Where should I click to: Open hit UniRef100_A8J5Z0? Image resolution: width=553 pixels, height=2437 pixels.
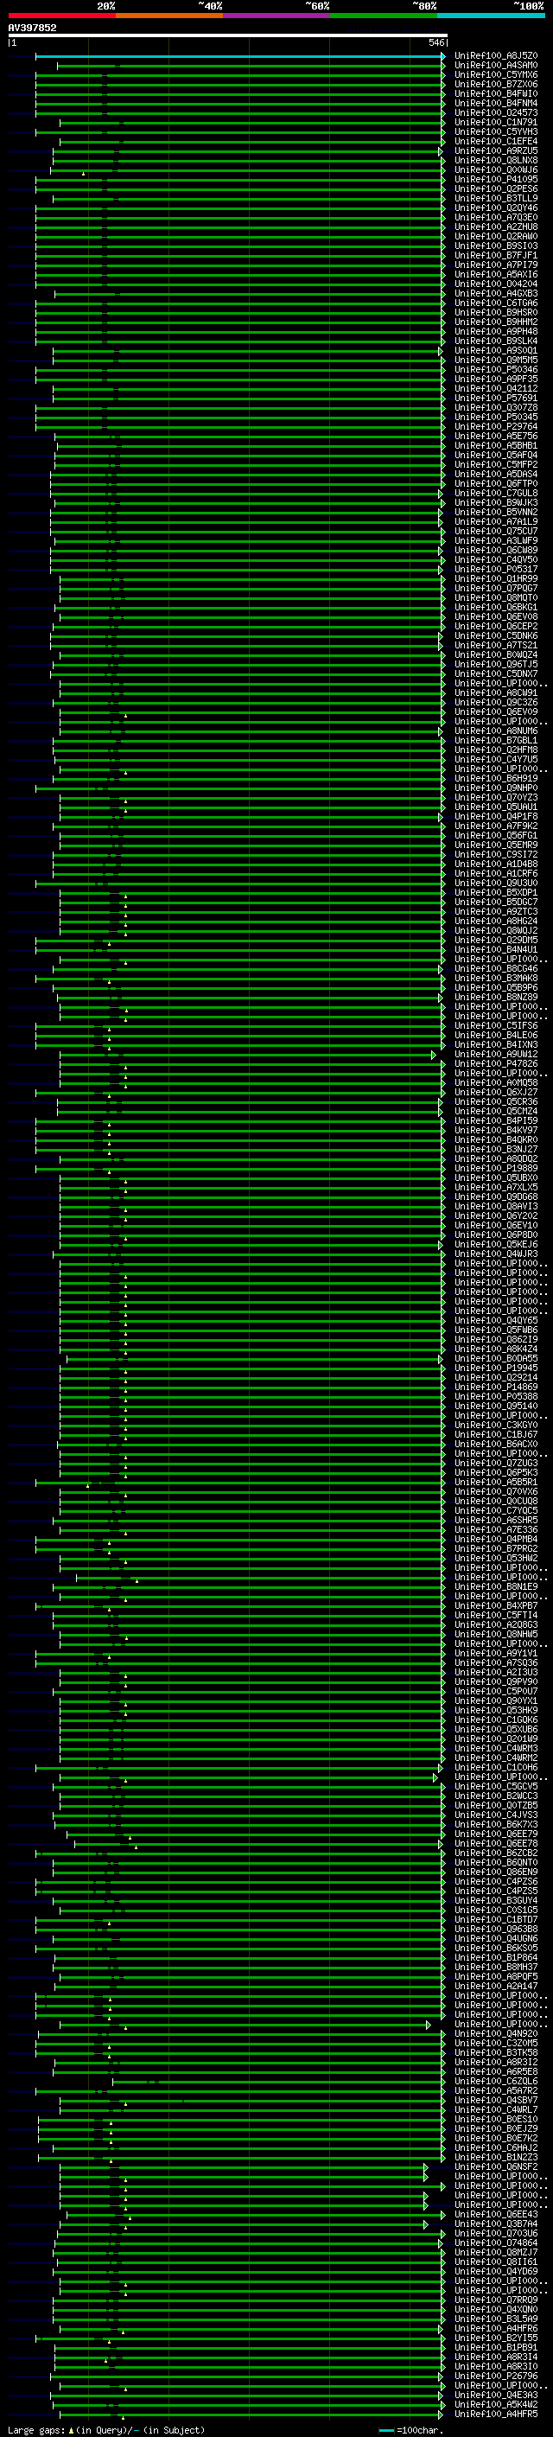tap(496, 56)
